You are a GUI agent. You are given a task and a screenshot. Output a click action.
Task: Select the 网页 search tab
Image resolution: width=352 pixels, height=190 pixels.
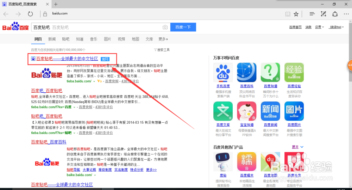(38, 39)
